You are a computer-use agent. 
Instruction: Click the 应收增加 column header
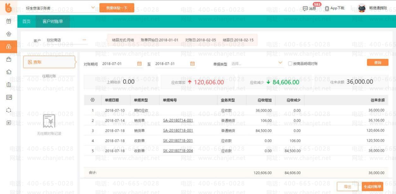(x=265, y=100)
